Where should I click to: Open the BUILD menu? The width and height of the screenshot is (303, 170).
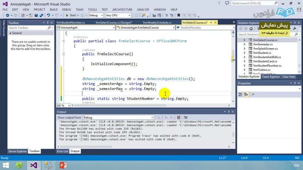pyautogui.click(x=54, y=10)
